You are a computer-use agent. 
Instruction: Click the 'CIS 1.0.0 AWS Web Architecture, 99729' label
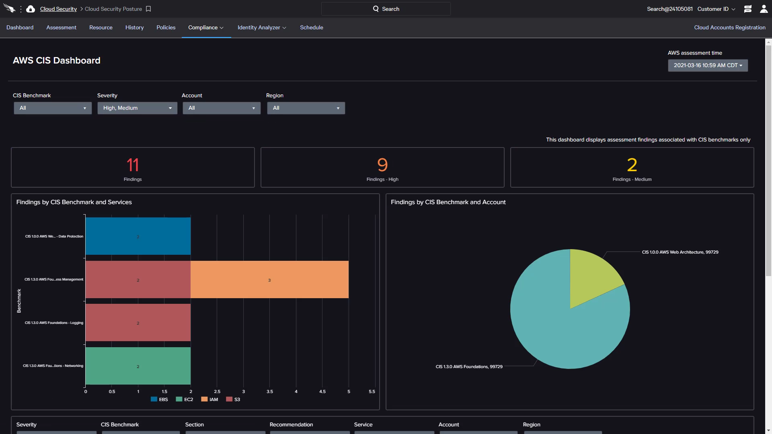click(680, 252)
